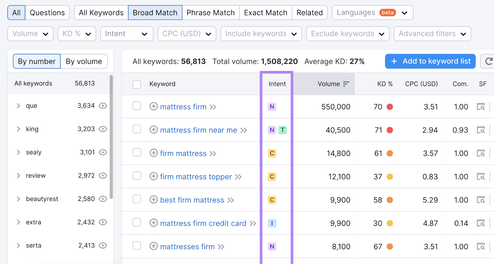Screen dimensions: 494x264
Task: Click the double-arrow icon after mattress firm credit card
Action: click(253, 224)
